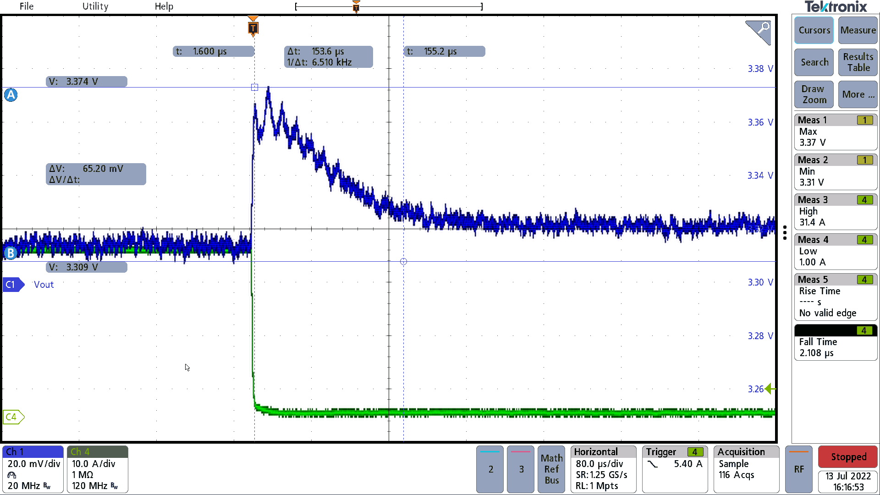Click the ΔV 65.20 mV readout
The width and height of the screenshot is (880, 495).
(x=96, y=174)
